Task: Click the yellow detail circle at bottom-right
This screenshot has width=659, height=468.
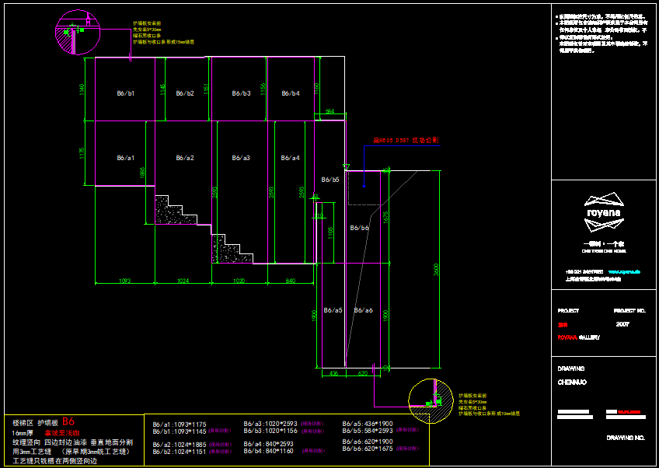Action: (x=431, y=400)
